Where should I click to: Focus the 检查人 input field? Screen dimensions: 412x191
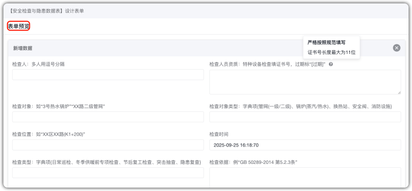point(108,75)
